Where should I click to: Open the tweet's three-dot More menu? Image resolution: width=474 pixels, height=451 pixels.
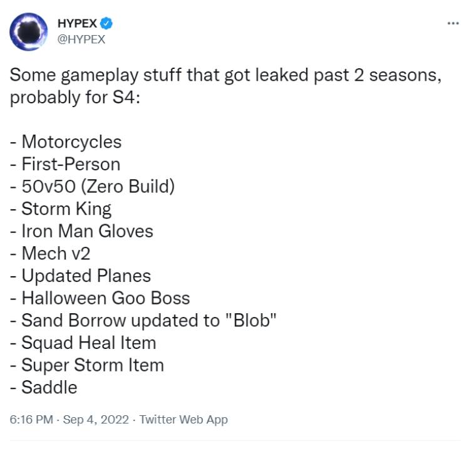tap(453, 23)
